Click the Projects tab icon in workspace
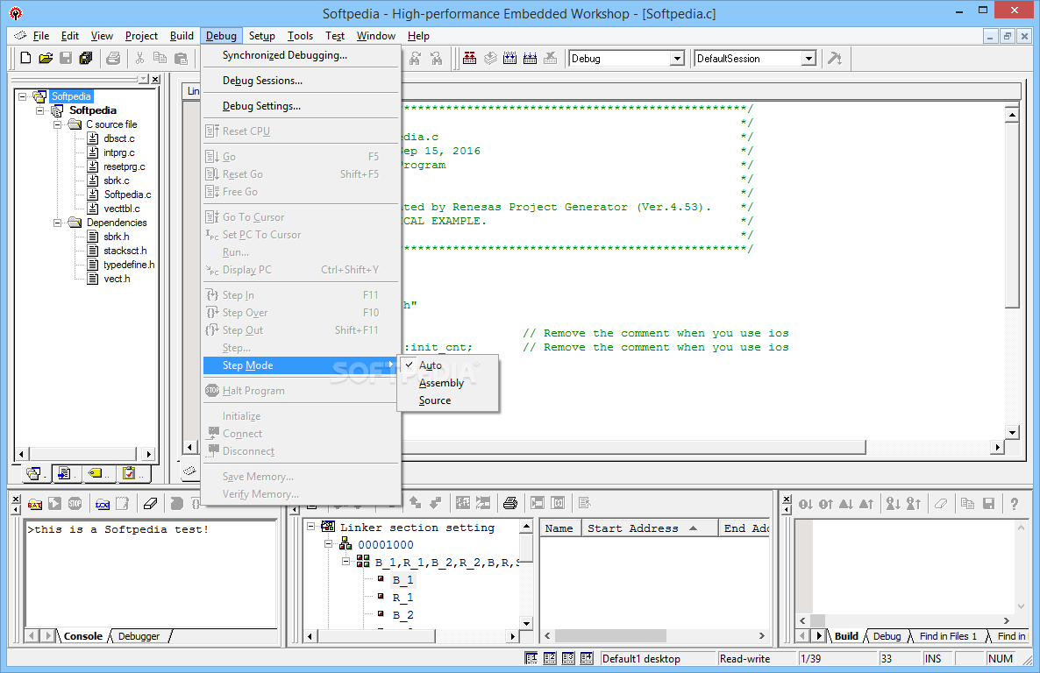The width and height of the screenshot is (1040, 673). [x=33, y=473]
